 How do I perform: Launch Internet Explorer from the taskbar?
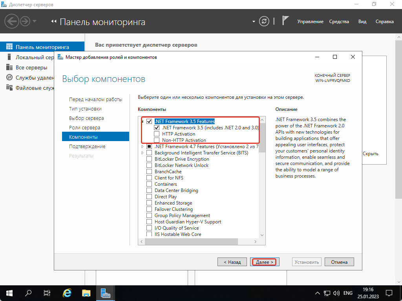coord(67,293)
